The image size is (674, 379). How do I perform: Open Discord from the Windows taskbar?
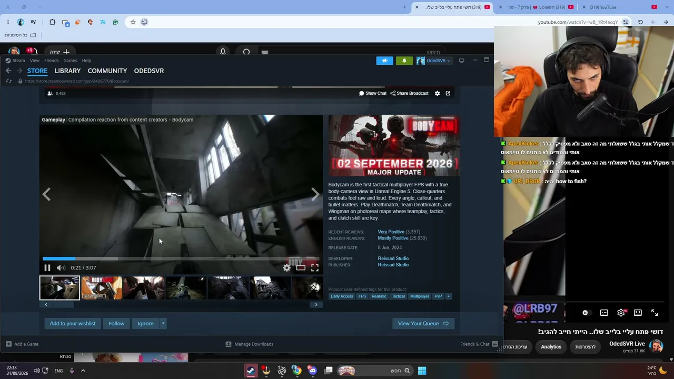coord(313,371)
